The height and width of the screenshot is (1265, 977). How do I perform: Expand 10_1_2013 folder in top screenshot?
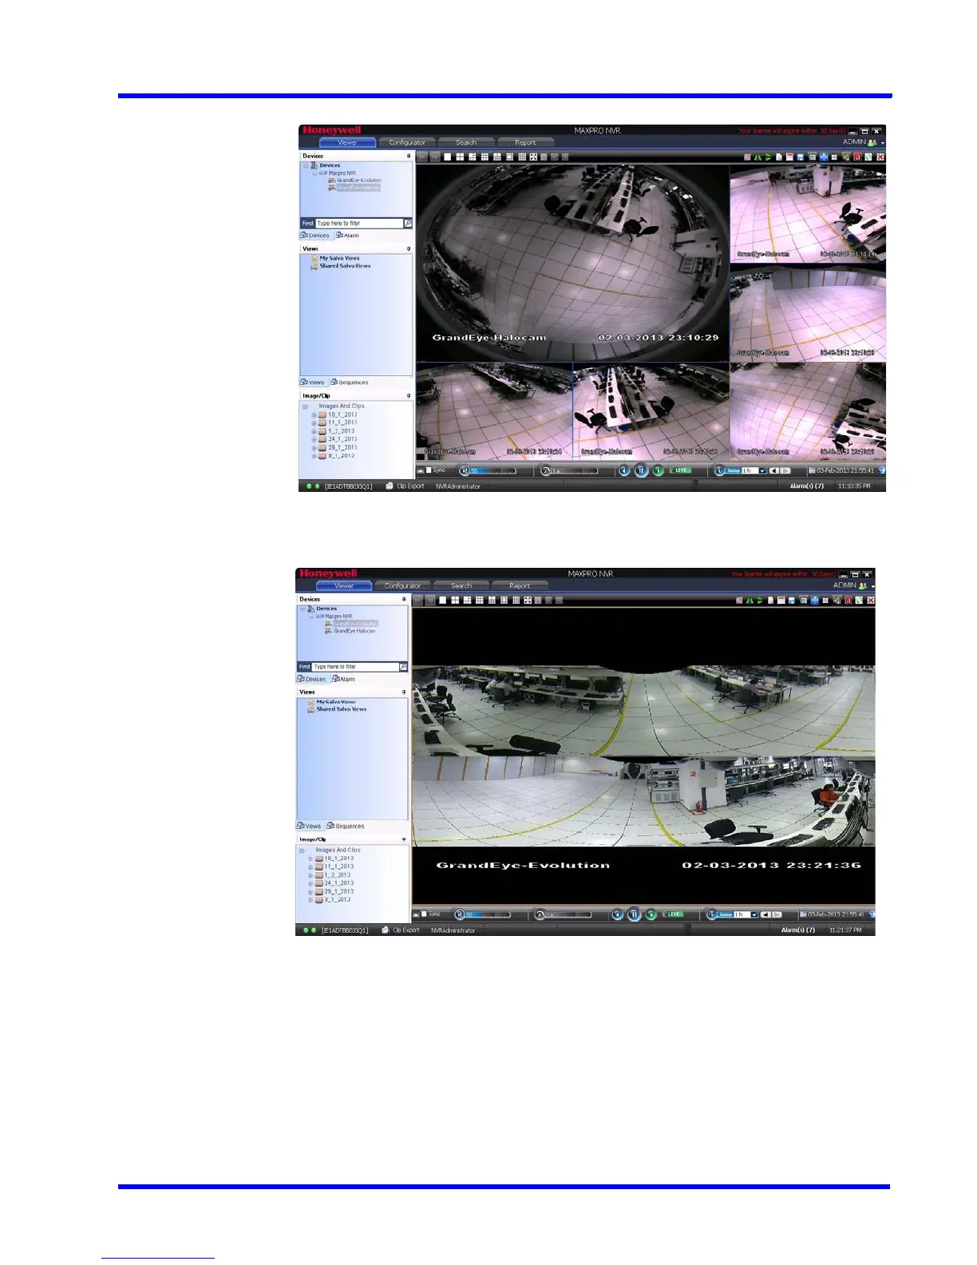[314, 414]
